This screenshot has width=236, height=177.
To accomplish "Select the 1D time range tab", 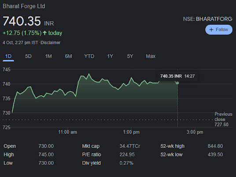I will pos(8,56).
